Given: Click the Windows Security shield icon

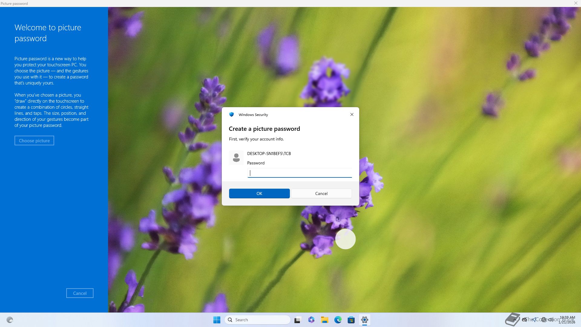Looking at the screenshot, I should pos(231,114).
